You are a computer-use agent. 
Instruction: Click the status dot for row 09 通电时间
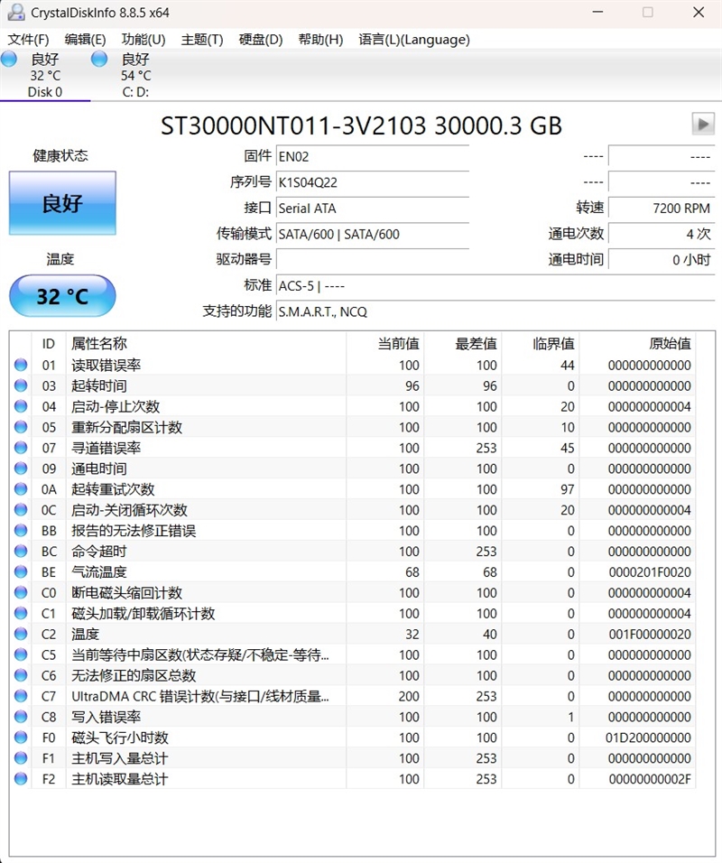pos(21,469)
